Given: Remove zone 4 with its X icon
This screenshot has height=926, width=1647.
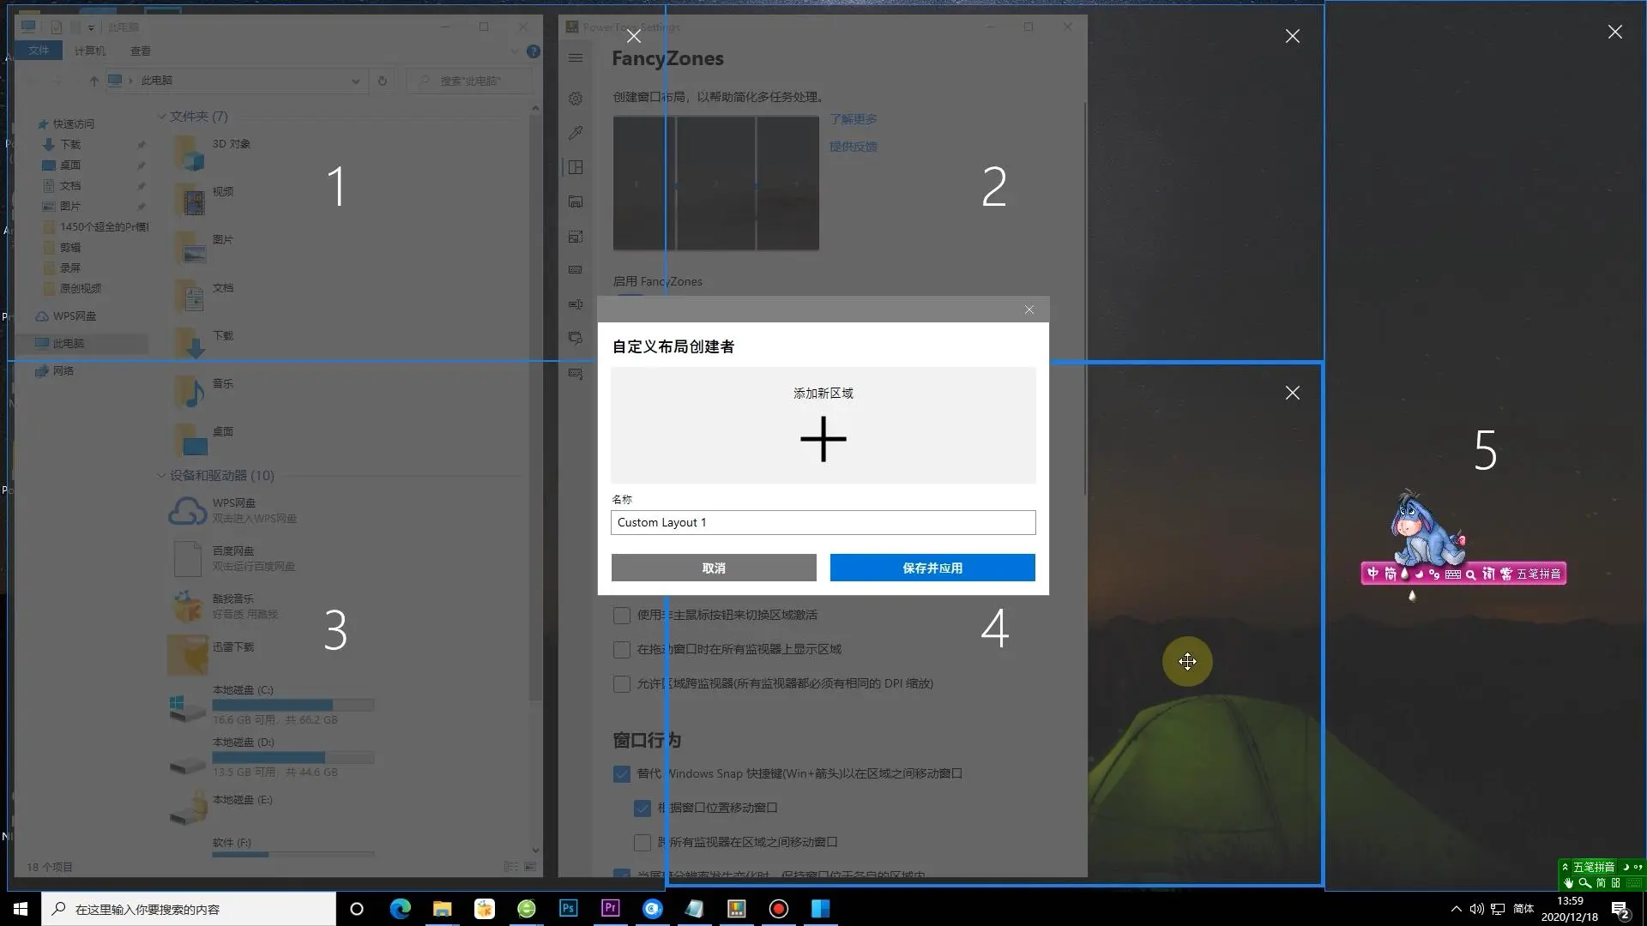Looking at the screenshot, I should tap(1293, 393).
